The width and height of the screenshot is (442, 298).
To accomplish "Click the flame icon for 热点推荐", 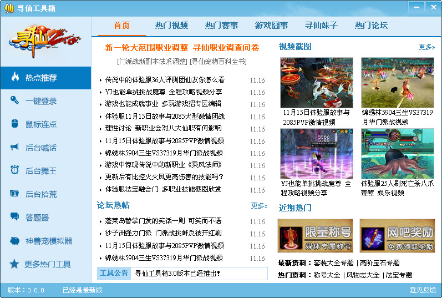I will coord(15,77).
